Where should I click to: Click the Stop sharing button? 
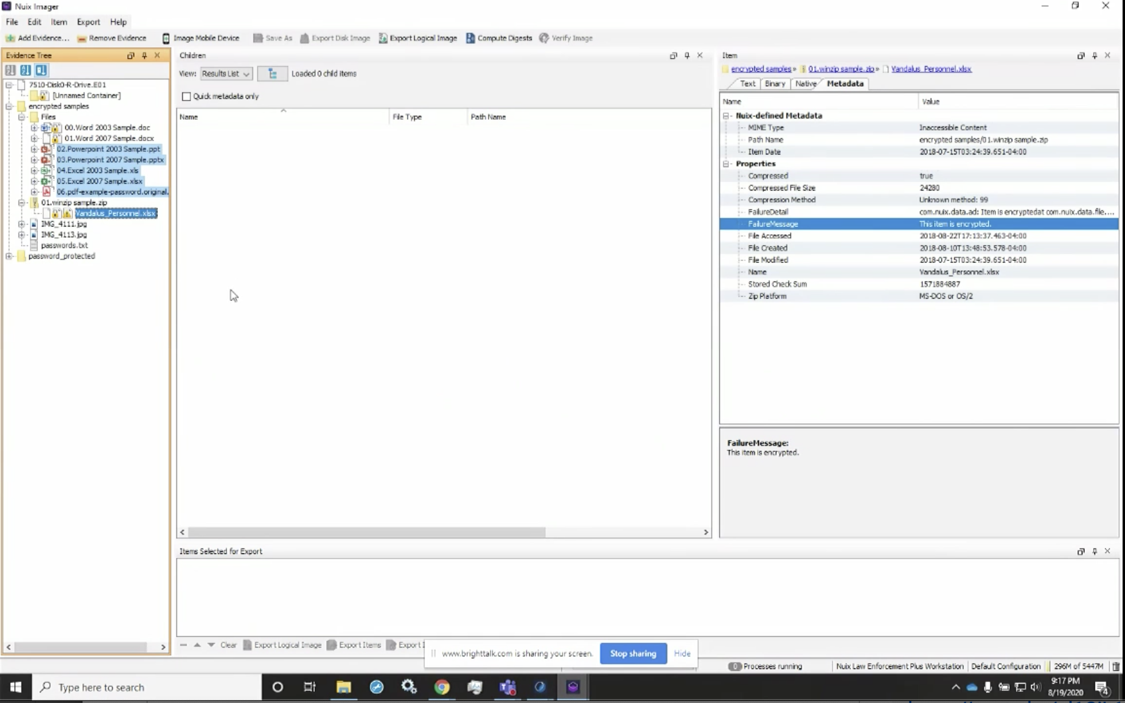[x=632, y=654]
